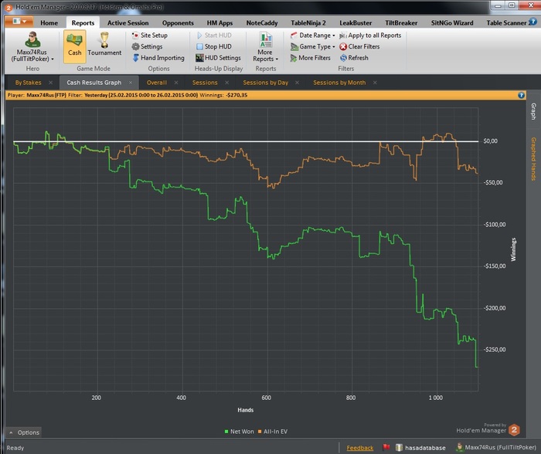
Task: Open the Table Scanner tab
Action: [506, 22]
